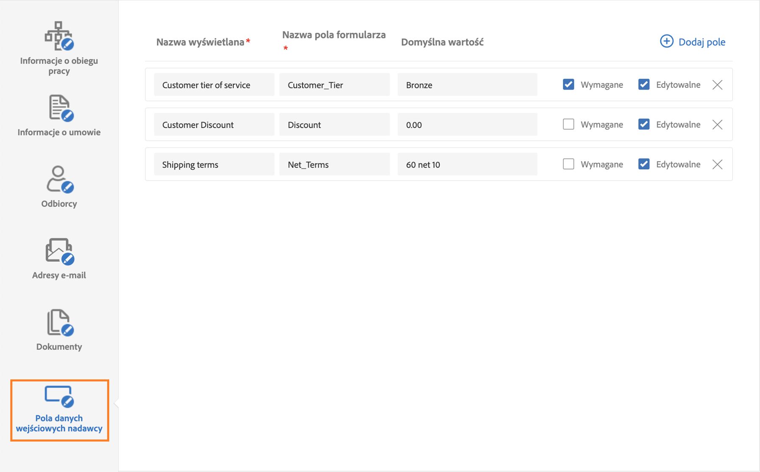
Task: Click the plus icon beside Dodaj pole
Action: [x=666, y=41]
